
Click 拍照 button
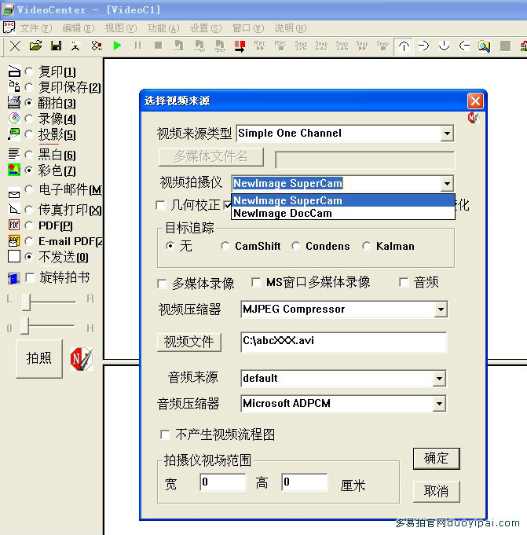[x=39, y=358]
